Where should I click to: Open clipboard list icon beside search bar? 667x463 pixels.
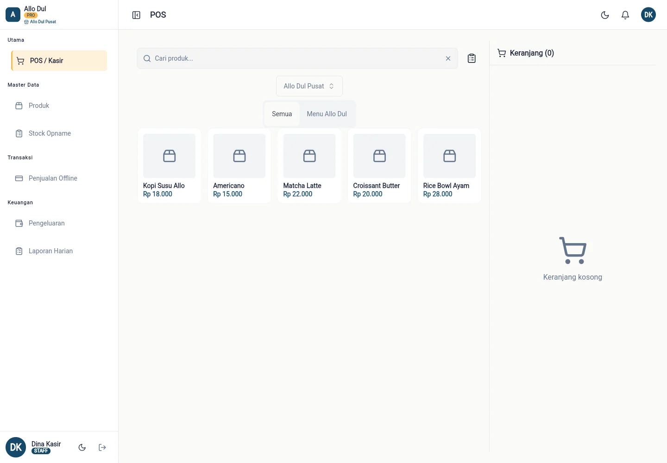click(x=472, y=58)
